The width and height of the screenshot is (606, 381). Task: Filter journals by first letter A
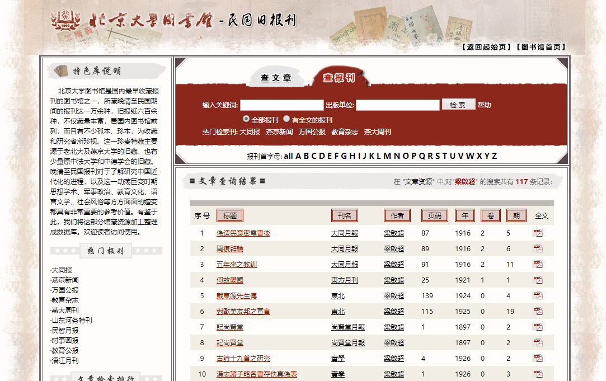click(x=298, y=156)
